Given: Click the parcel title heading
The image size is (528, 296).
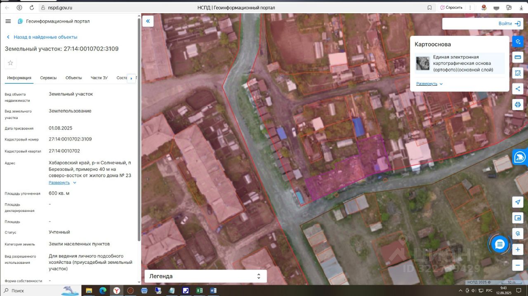Looking at the screenshot, I should [x=62, y=49].
